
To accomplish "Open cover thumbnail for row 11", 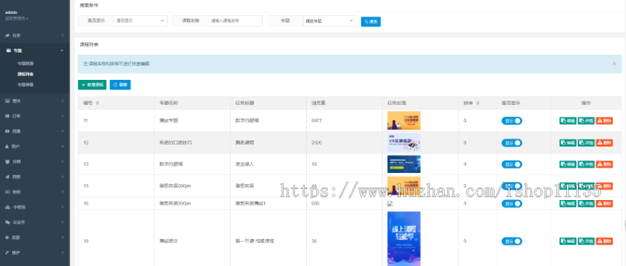I will [403, 120].
